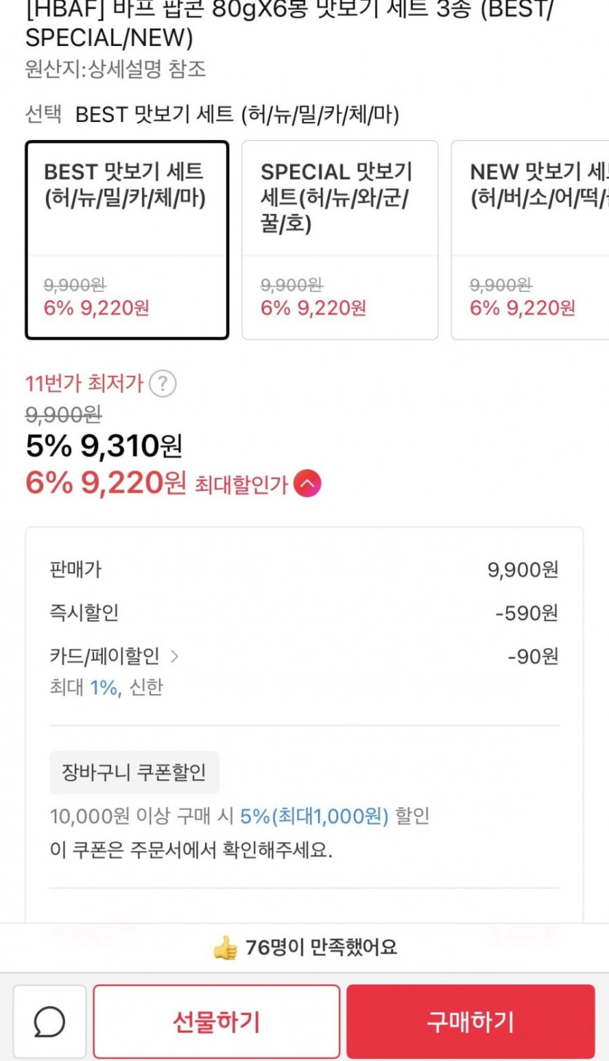Tap the 선물하기 gift button
Screen dimensions: 609x1061
pyautogui.click(x=217, y=1022)
